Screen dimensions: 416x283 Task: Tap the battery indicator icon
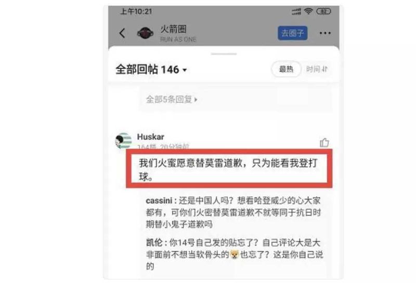coord(323,11)
